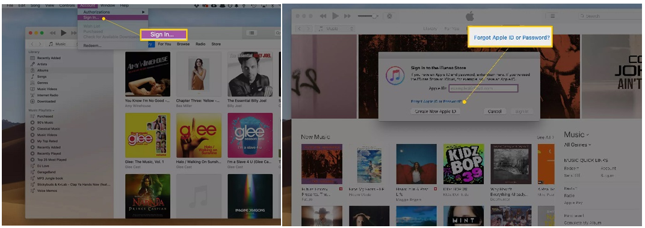
Task: Click the AirPlay icon beside volume slider
Action: click(389, 16)
